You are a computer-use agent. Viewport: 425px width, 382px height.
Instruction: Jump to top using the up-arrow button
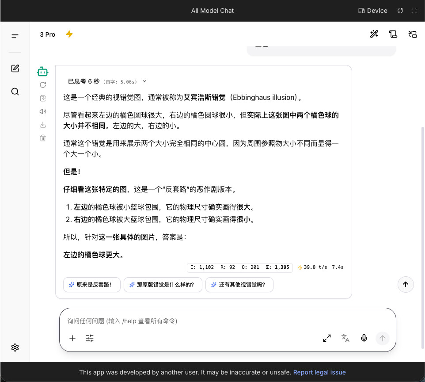[x=406, y=284]
